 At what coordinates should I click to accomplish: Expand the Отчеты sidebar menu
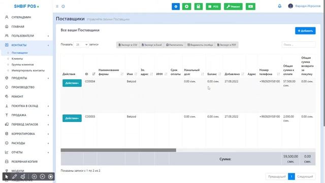coord(26,152)
